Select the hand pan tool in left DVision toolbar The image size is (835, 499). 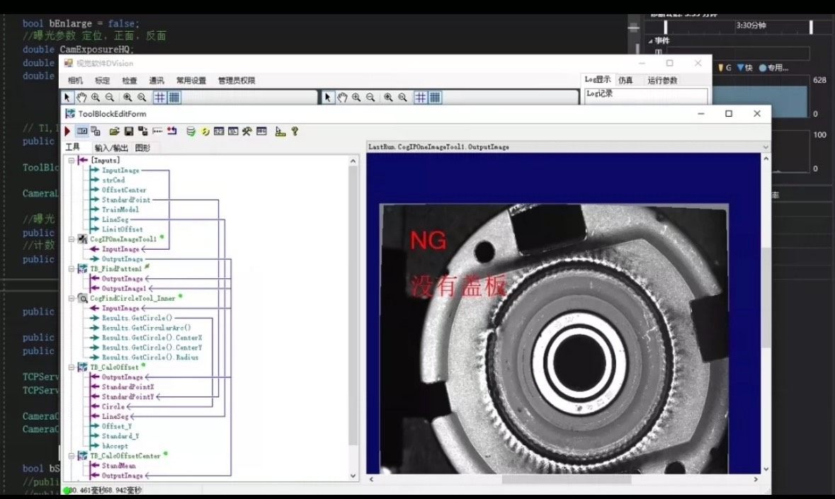point(81,98)
